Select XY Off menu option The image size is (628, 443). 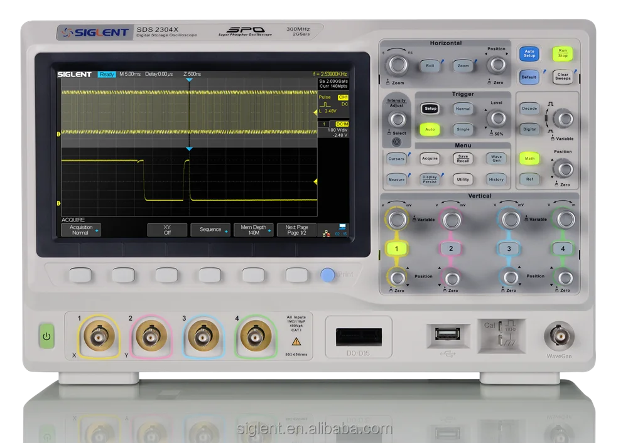coord(167,230)
